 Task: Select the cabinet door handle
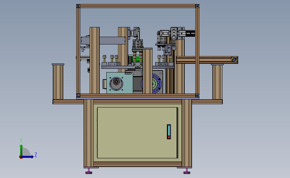pos(169,132)
